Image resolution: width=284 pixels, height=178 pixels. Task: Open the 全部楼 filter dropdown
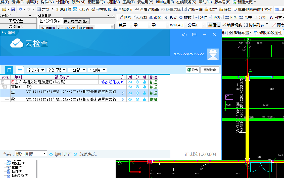98,70
